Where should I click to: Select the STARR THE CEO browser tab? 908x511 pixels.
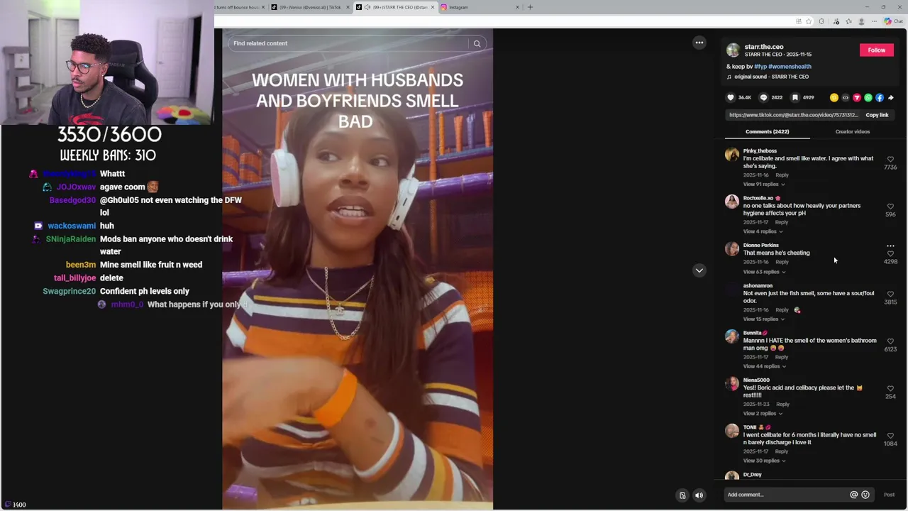(394, 7)
